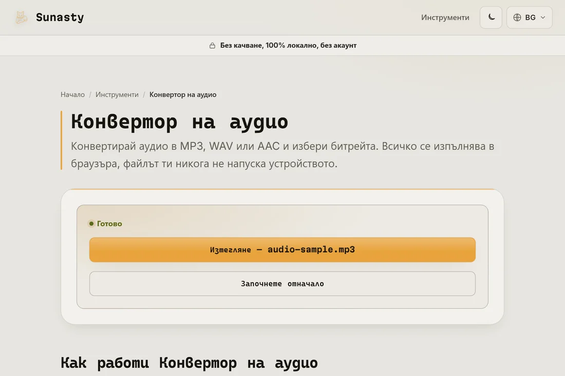This screenshot has height=376, width=565.
Task: Toggle dark mode with moon icon
Action: tap(491, 17)
